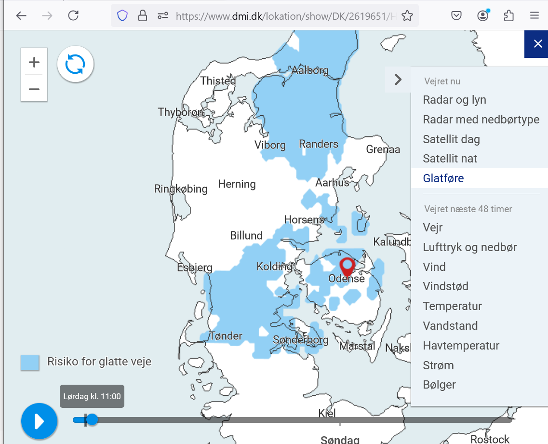Viewport: 548px width, 444px height.
Task: Zoom out on the map
Action: coord(34,88)
